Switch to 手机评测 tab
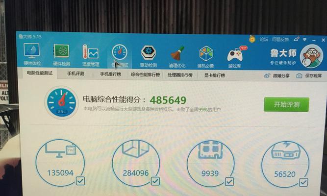The width and height of the screenshot is (327, 196). [x=75, y=73]
